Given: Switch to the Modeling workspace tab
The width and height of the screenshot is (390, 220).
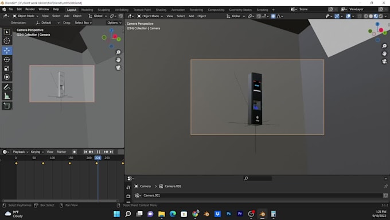Looking at the screenshot, I should 87,10.
